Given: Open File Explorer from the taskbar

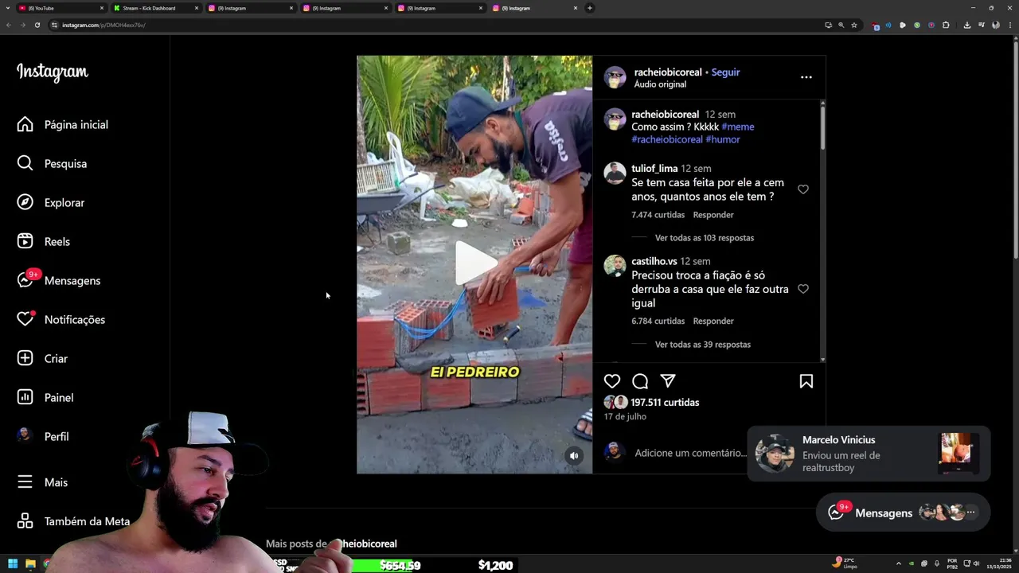Looking at the screenshot, I should point(30,564).
